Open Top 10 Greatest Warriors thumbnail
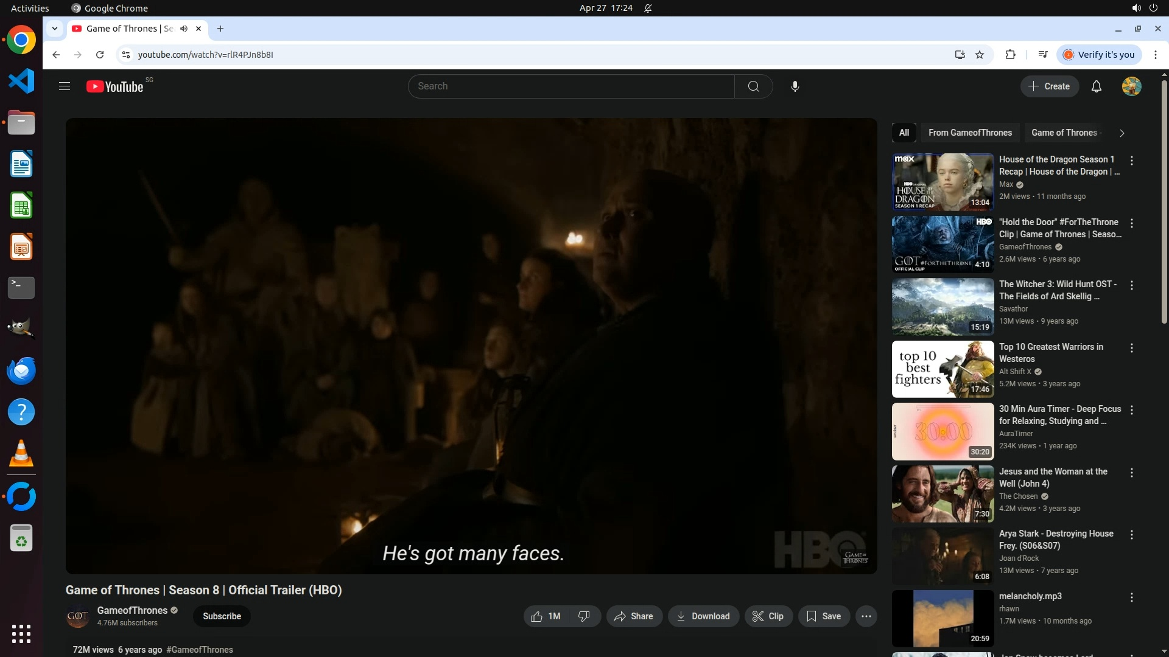Viewport: 1169px width, 657px height. click(942, 369)
